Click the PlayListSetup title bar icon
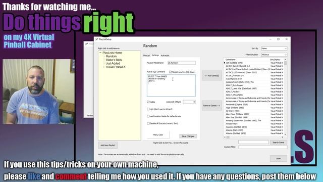Viewport: 323px width, 182px height. 96,39
